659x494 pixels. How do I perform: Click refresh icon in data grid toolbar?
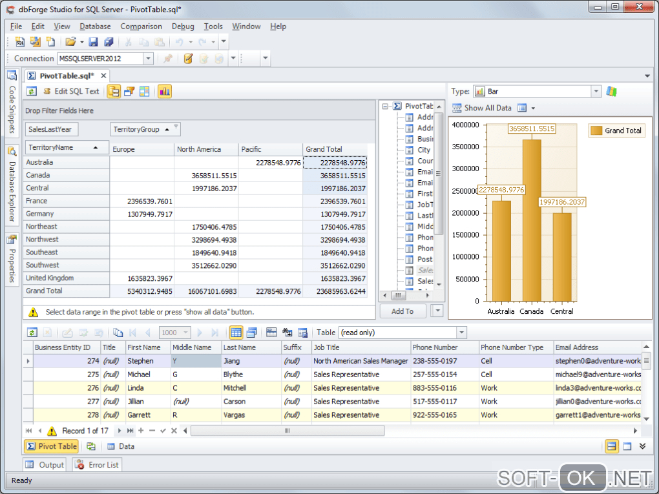coord(32,333)
